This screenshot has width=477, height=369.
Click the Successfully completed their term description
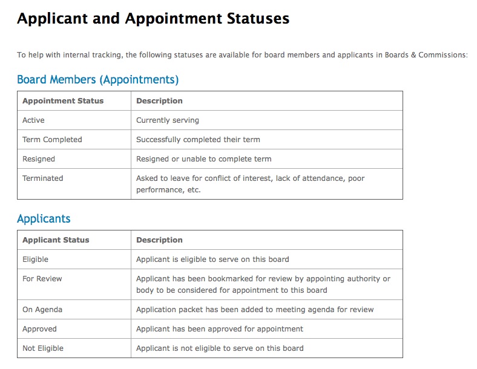click(x=198, y=140)
